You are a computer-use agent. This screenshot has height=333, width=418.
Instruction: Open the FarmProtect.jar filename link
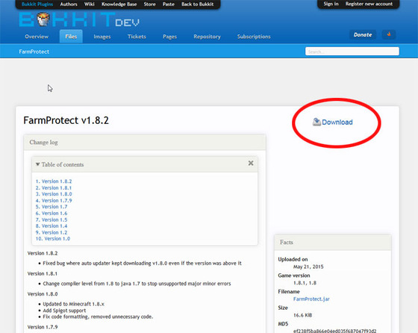[x=311, y=299]
